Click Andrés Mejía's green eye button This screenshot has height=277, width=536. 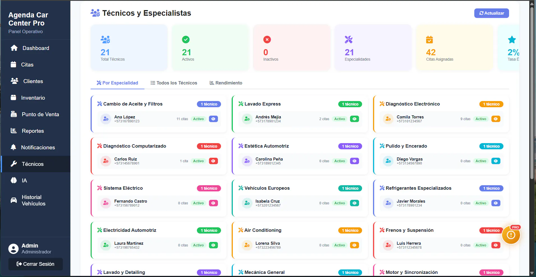[x=355, y=119]
